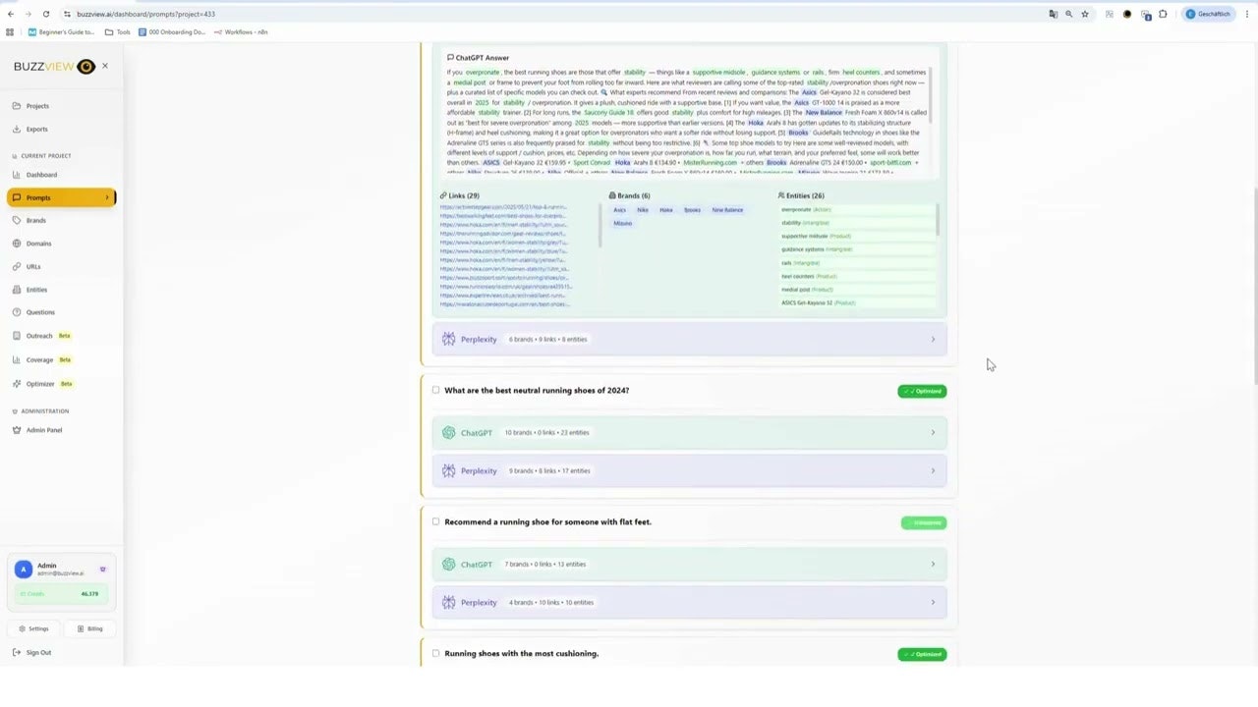The height and width of the screenshot is (707, 1258).
Task: Click the Perplexity logo in 6 brands row
Action: tap(448, 339)
